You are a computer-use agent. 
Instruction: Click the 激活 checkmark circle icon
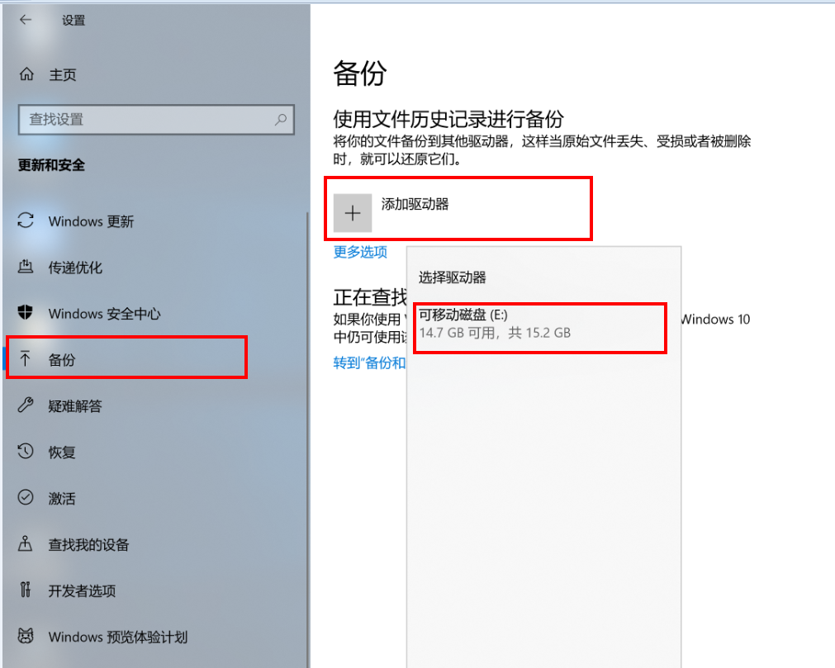pos(26,498)
